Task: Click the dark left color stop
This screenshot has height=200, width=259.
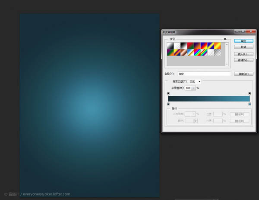Action: pyautogui.click(x=168, y=104)
